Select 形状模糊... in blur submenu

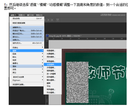click(x=53, y=92)
